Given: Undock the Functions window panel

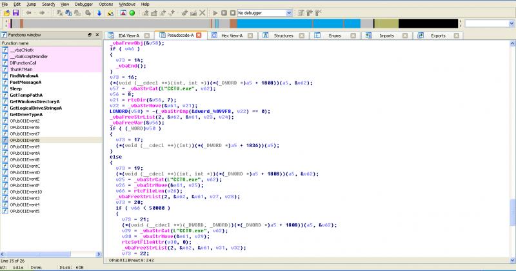Looking at the screenshot, I should [x=90, y=35].
